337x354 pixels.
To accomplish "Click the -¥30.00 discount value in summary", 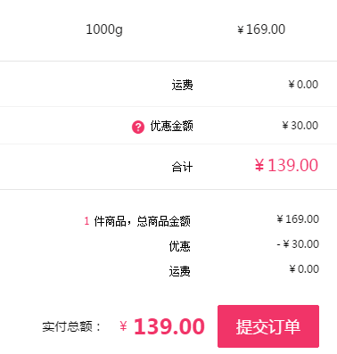I will tap(298, 244).
